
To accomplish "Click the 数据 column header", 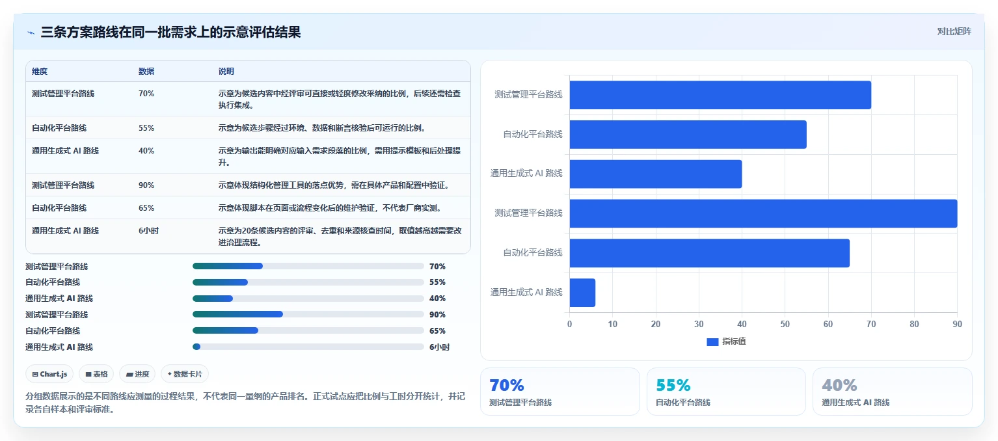I will coord(146,71).
